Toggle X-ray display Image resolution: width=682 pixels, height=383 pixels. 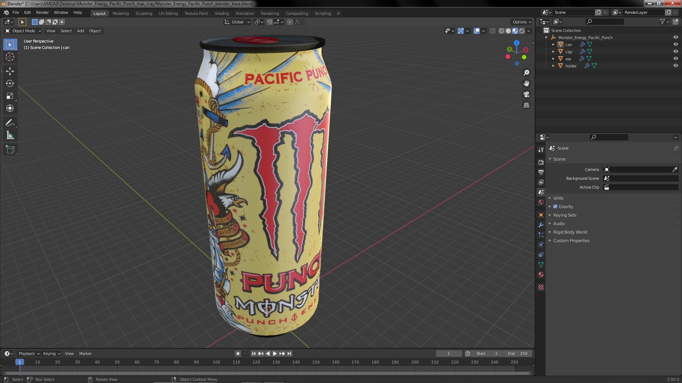tap(492, 31)
